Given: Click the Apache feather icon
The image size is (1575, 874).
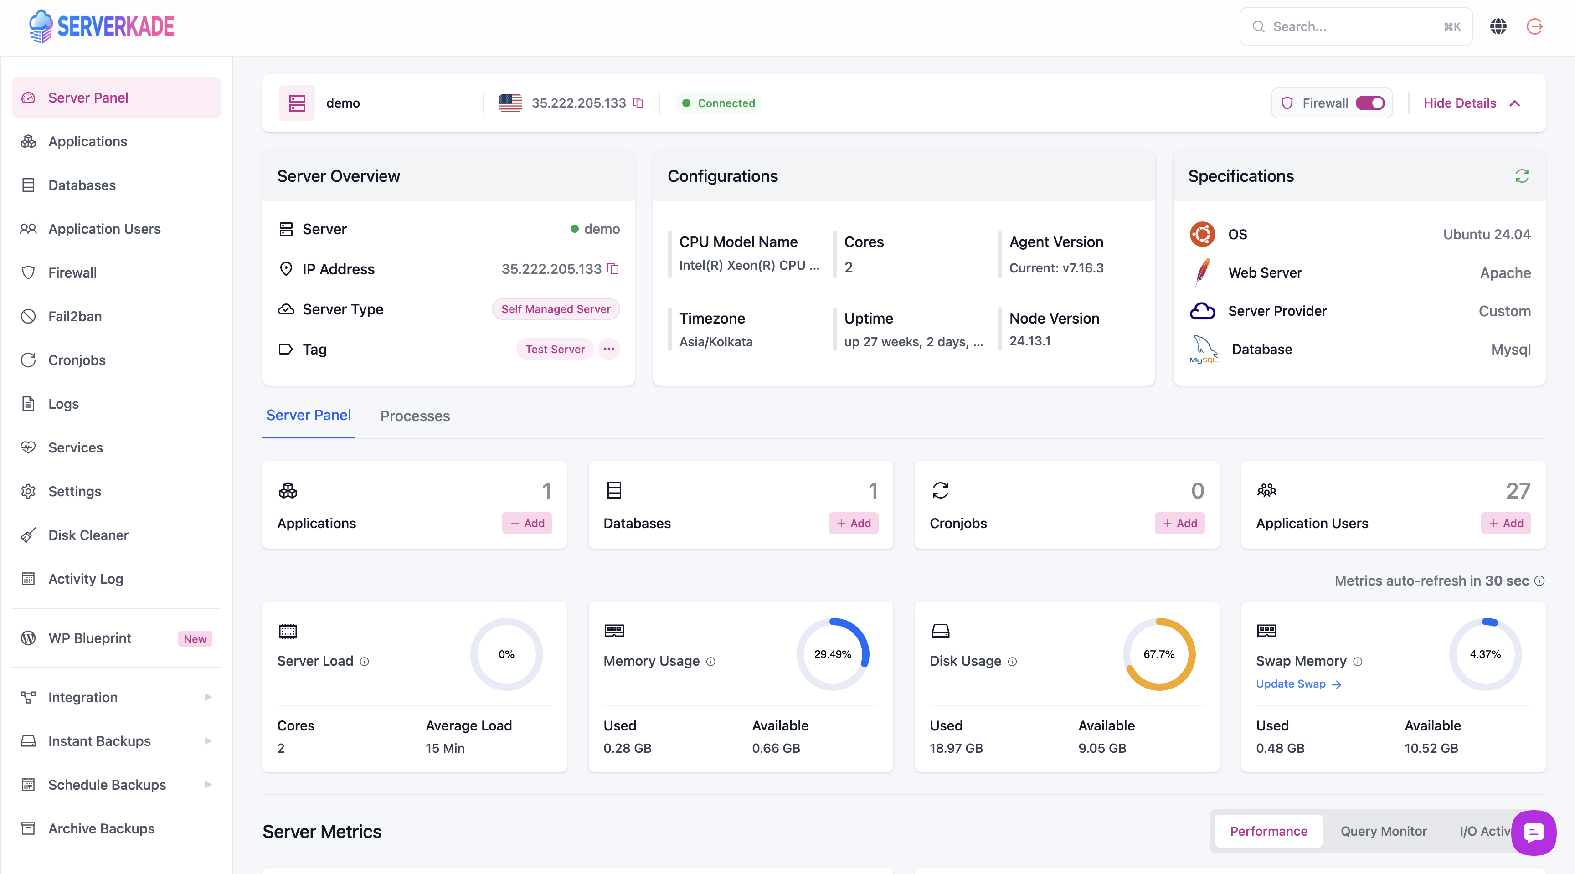Looking at the screenshot, I should 1202,272.
